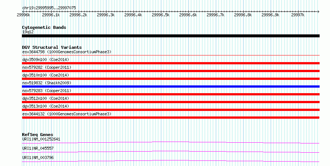Select the blue nsv519832 variant bar
The height and width of the screenshot is (166, 330).
coord(171,87)
